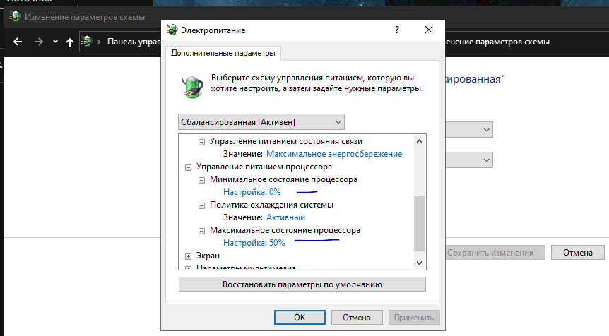Go back in the control panel window
The image size is (609, 336).
tap(18, 42)
